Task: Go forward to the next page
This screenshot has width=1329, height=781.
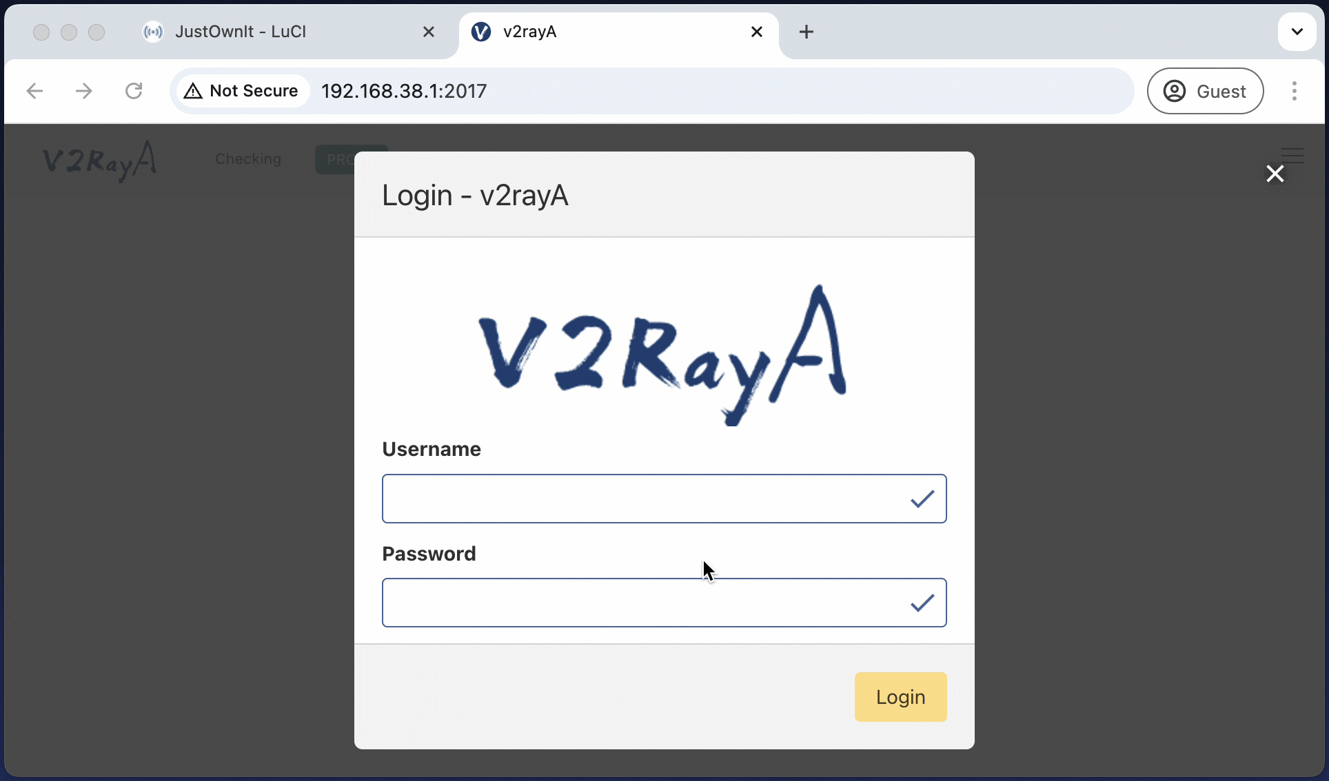Action: coord(84,91)
